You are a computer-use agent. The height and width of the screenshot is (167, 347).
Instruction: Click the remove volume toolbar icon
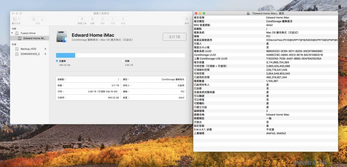(42, 19)
